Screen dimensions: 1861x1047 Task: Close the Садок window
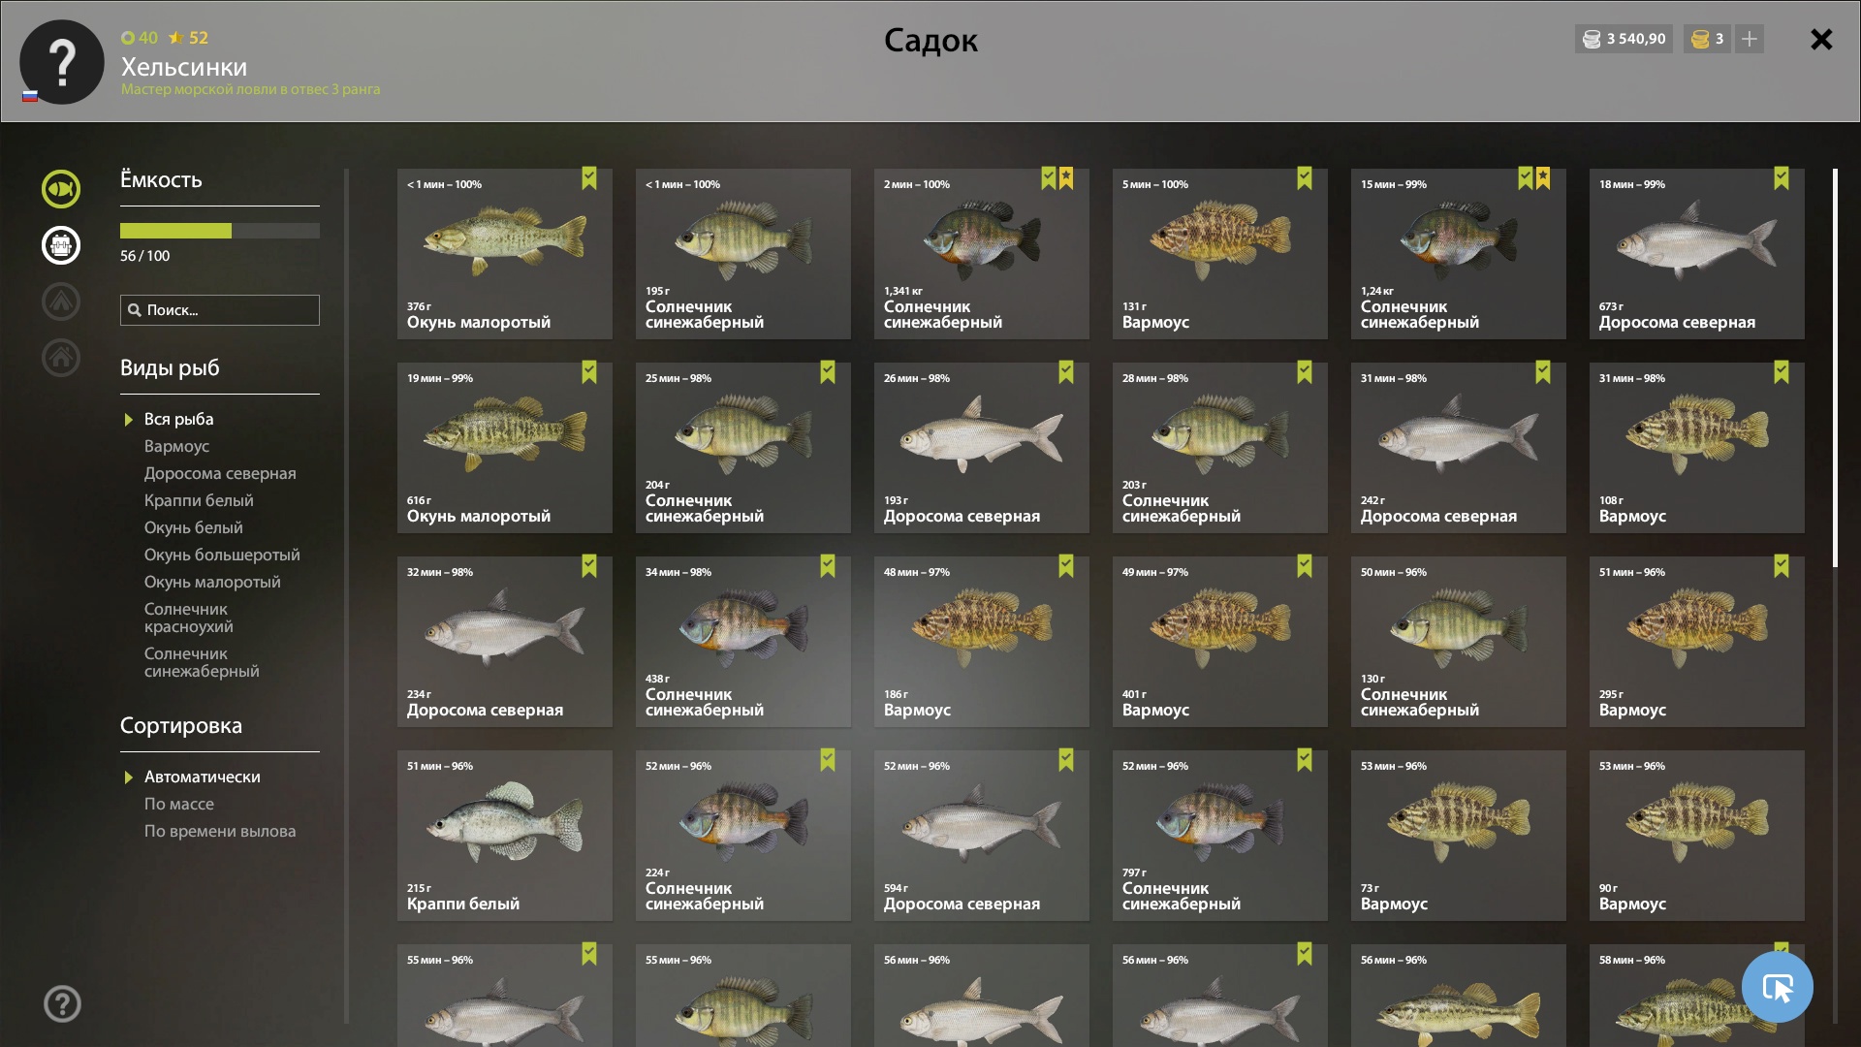coord(1821,39)
